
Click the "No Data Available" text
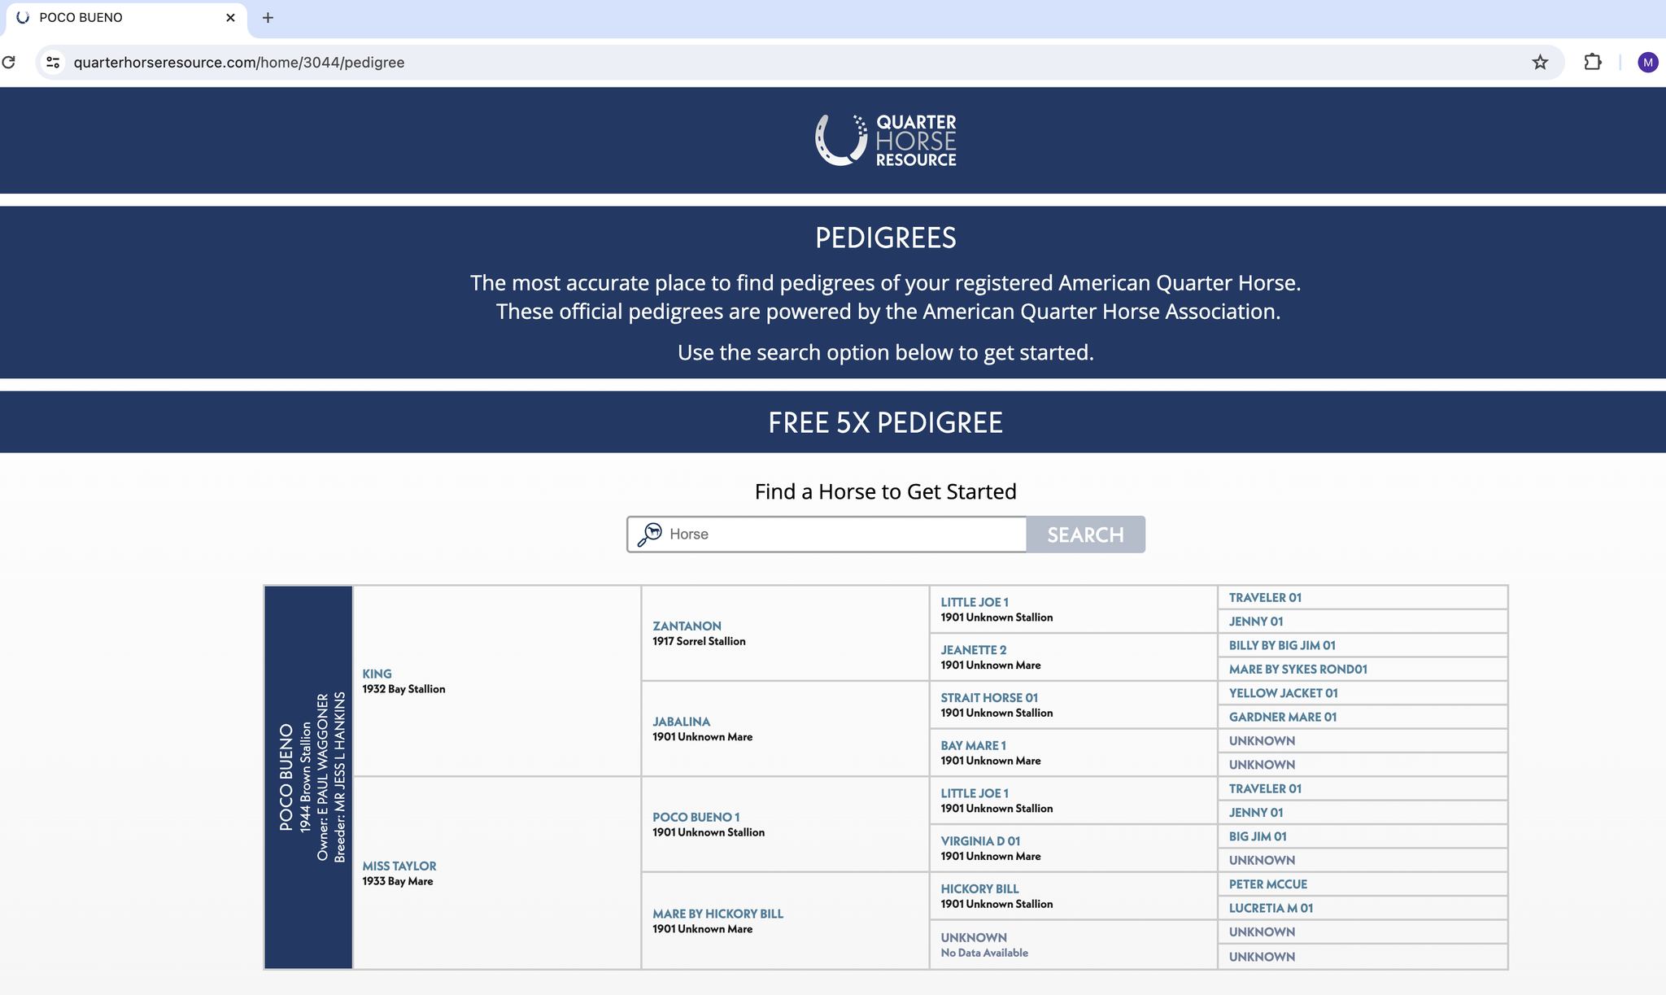(984, 953)
